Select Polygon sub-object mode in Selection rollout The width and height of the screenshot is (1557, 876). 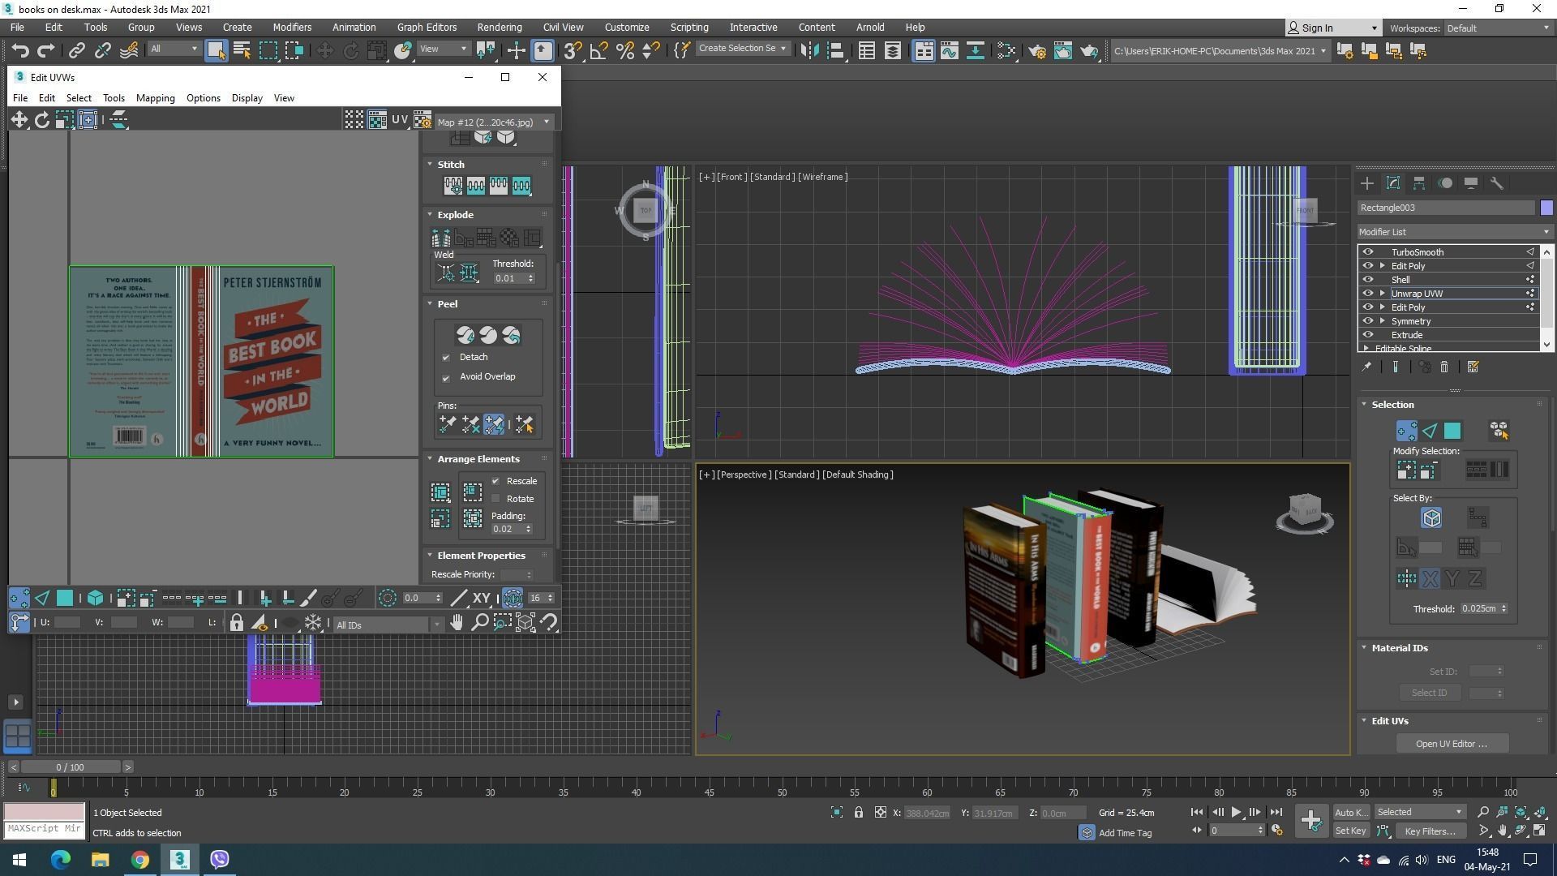[1452, 431]
